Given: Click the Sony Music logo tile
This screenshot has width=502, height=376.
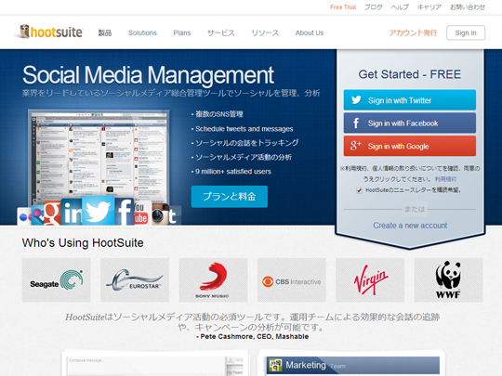Looking at the screenshot, I should pyautogui.click(x=213, y=280).
